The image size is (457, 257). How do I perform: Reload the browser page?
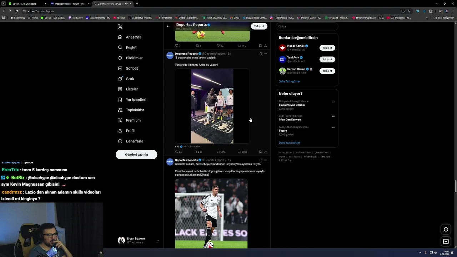(x=16, y=11)
